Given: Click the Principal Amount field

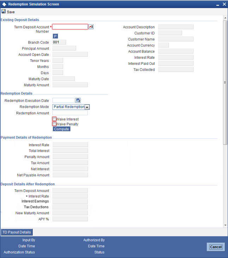Looking at the screenshot, I should (64, 48).
